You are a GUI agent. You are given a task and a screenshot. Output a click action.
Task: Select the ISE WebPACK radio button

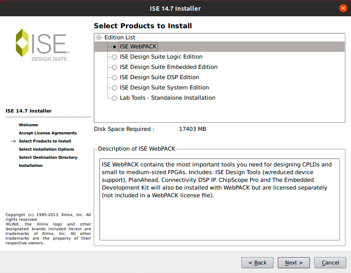click(114, 47)
